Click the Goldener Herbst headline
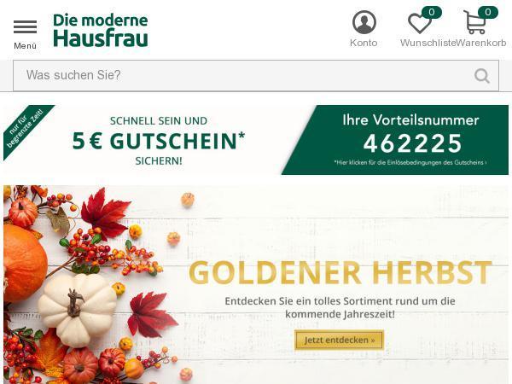The image size is (512, 384). (340, 273)
